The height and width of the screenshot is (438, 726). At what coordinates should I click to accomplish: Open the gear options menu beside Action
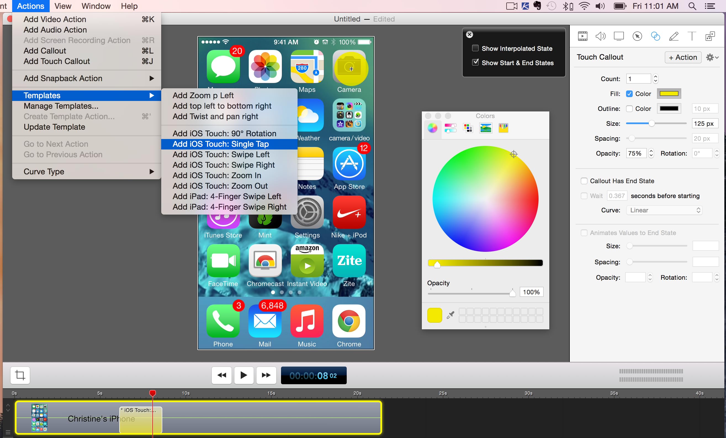tap(712, 57)
